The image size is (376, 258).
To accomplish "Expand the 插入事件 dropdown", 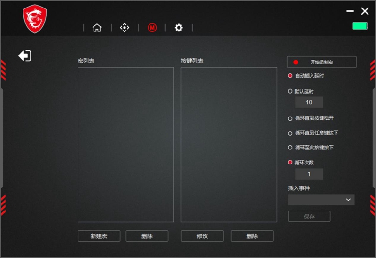I will point(321,200).
